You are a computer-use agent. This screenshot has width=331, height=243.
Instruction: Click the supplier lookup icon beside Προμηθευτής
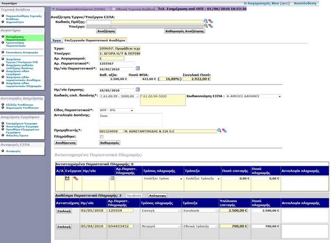point(218,130)
